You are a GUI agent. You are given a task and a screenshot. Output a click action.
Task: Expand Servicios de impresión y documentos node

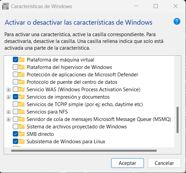[8, 97]
